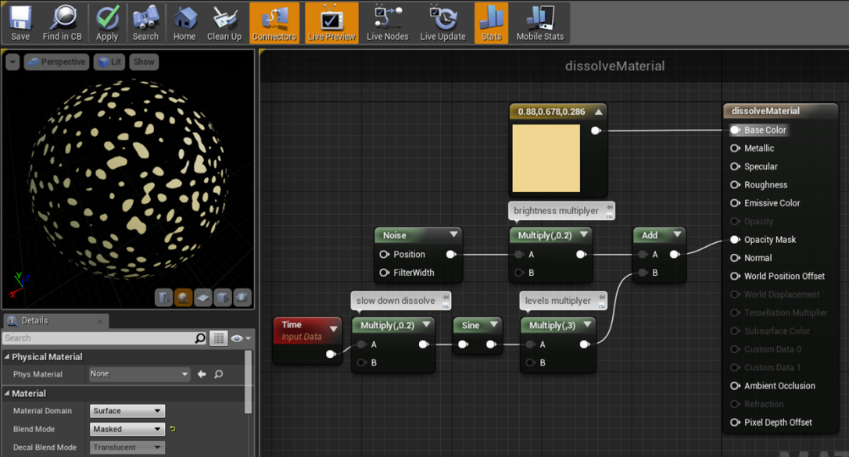Viewport: 849px width, 457px height.
Task: Click the Live Nodes icon
Action: click(x=387, y=22)
